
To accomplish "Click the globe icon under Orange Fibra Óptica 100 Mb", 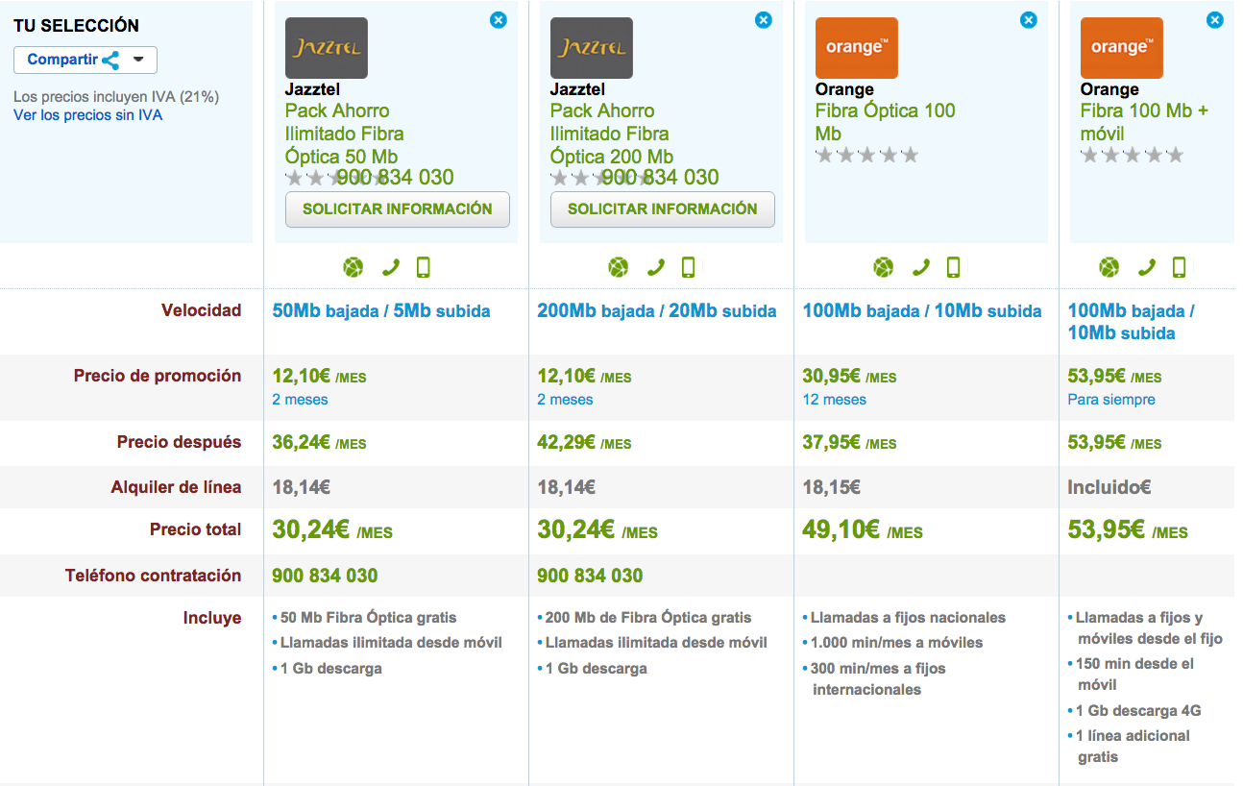I will click(x=884, y=267).
